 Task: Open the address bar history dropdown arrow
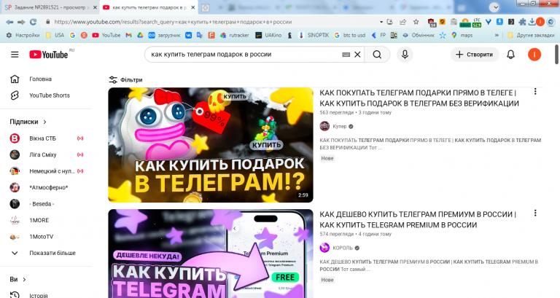point(381,22)
